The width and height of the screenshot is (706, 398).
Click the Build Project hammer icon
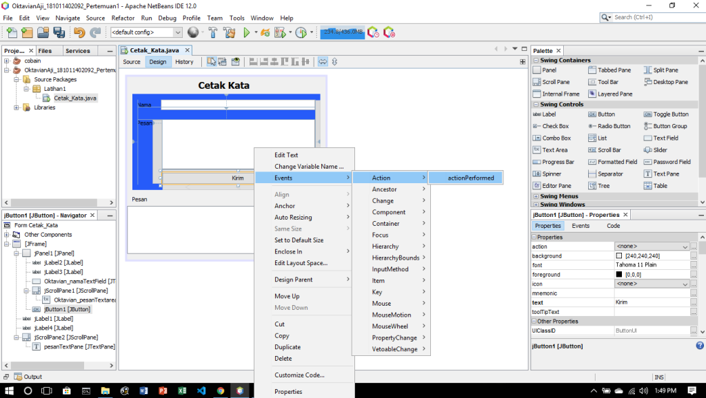[x=213, y=32]
